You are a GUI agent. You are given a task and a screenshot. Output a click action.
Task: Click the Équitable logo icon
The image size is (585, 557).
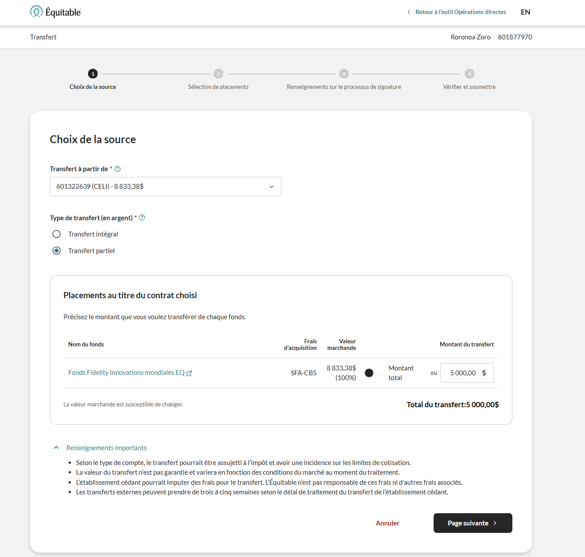point(36,12)
